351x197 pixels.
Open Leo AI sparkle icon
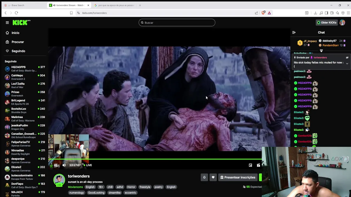tap(337, 13)
